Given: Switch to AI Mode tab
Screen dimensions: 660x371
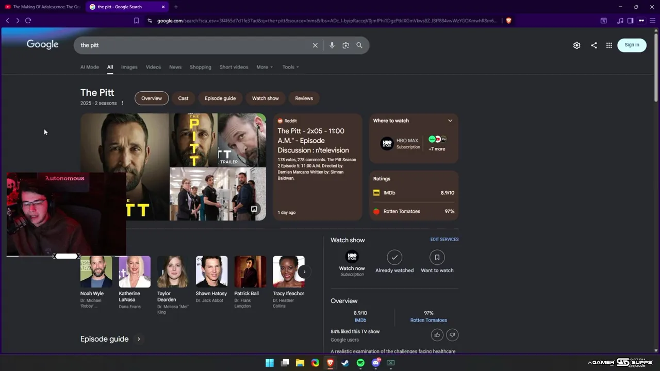Looking at the screenshot, I should click(90, 67).
